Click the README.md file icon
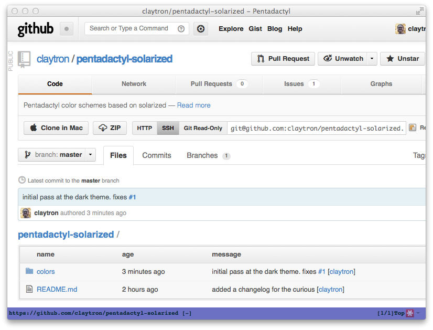The height and width of the screenshot is (330, 433). tap(29, 289)
